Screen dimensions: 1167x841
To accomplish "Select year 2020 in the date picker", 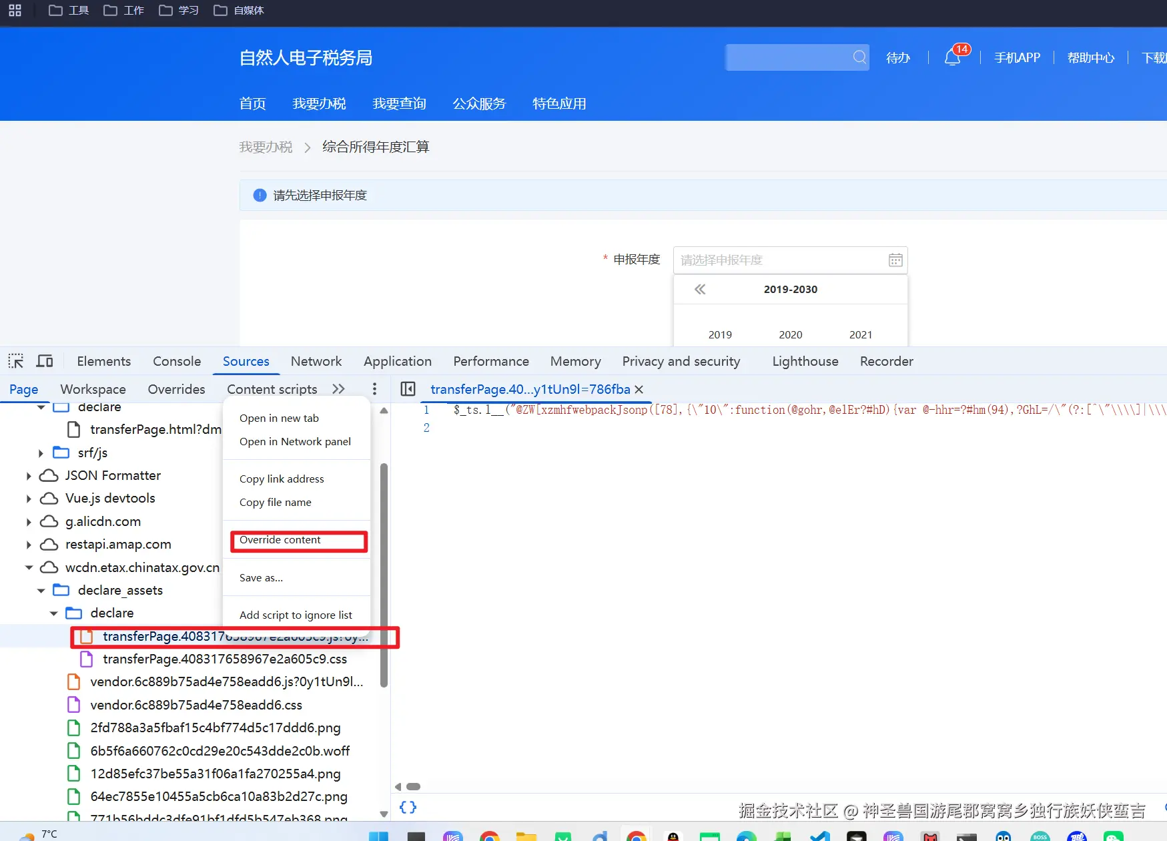I will [x=790, y=334].
